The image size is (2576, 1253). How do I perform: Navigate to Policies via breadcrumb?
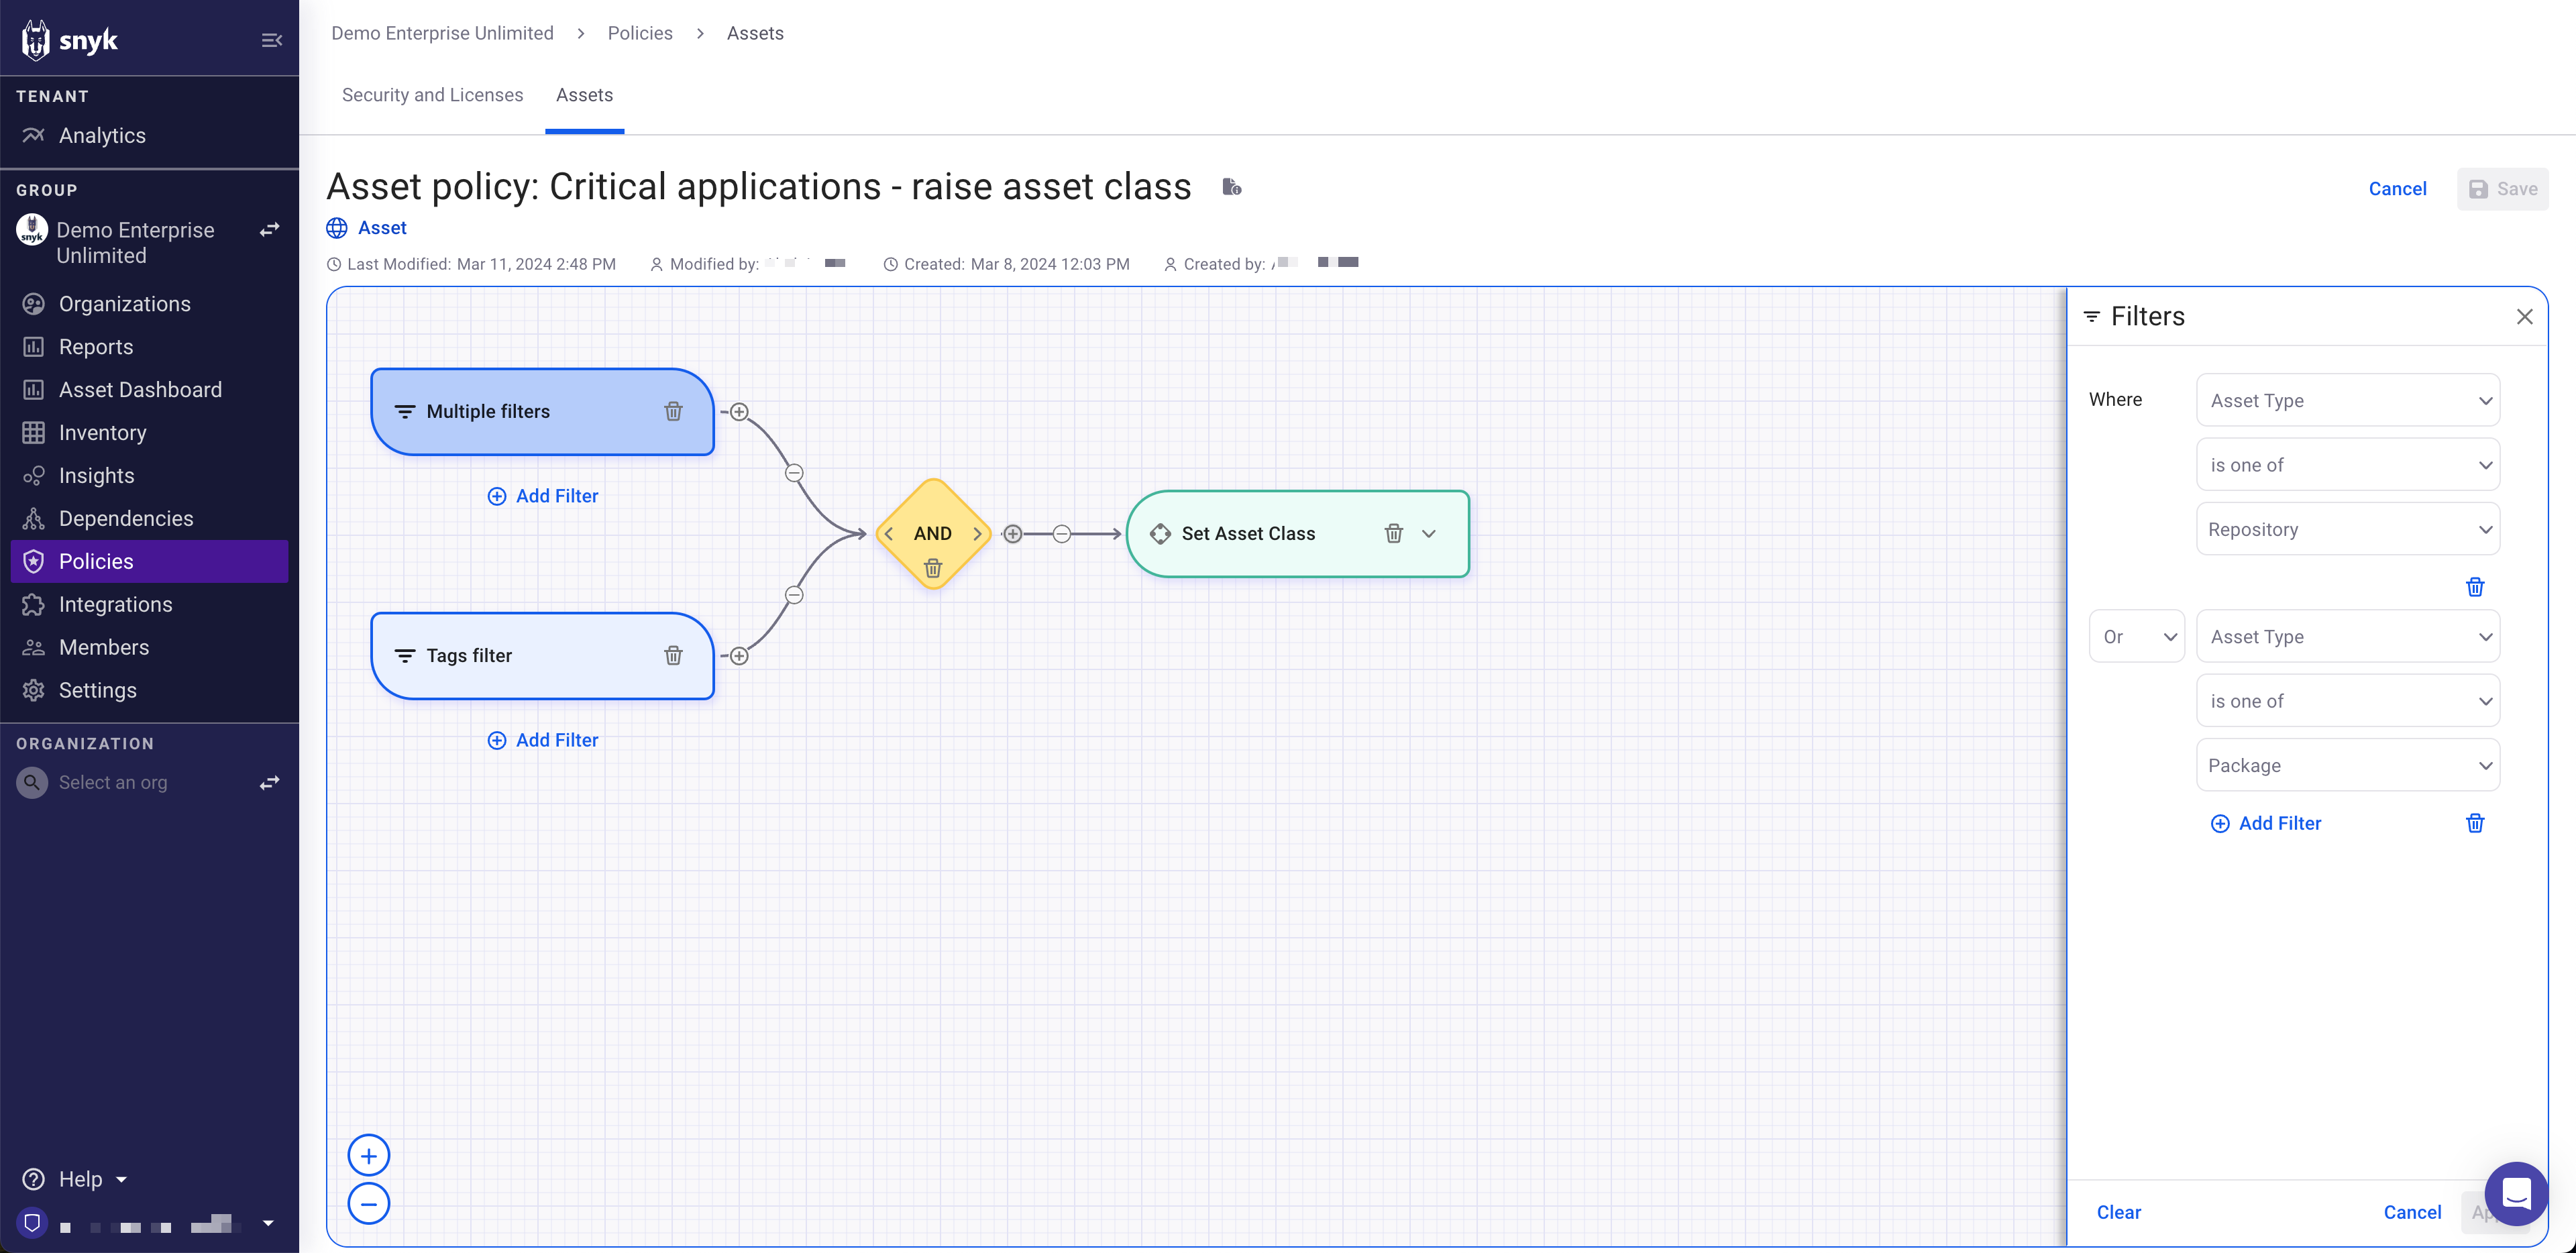(x=639, y=32)
